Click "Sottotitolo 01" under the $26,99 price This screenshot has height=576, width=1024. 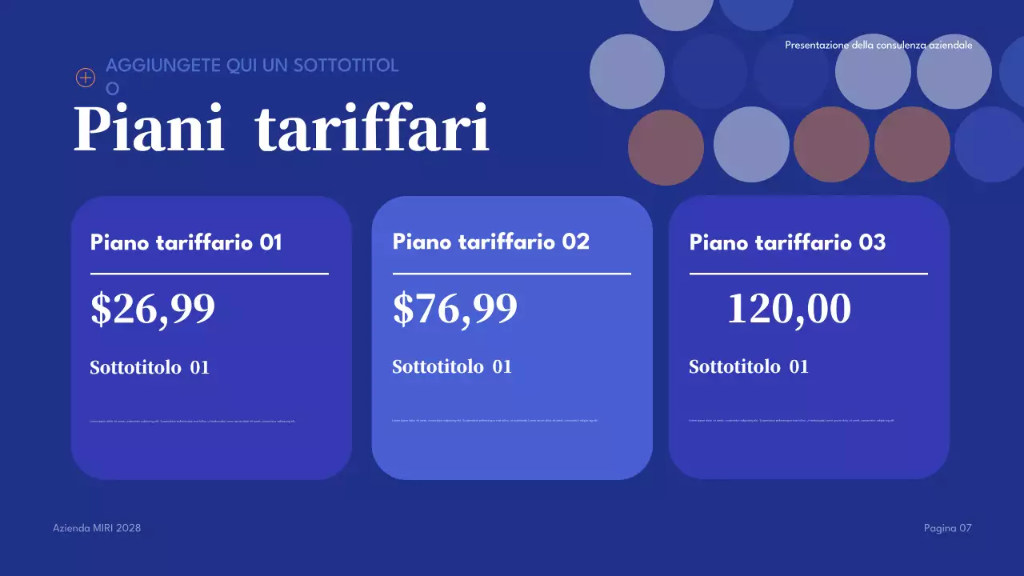(150, 368)
